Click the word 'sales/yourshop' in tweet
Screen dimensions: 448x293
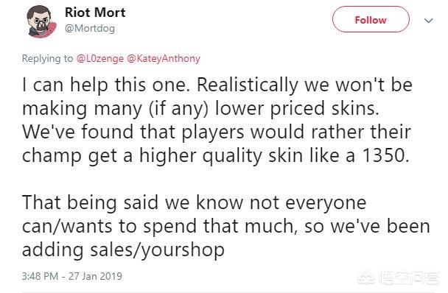click(157, 250)
